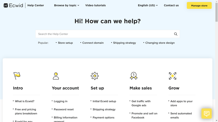Click the page vertical scrollbar thumb

point(216,12)
